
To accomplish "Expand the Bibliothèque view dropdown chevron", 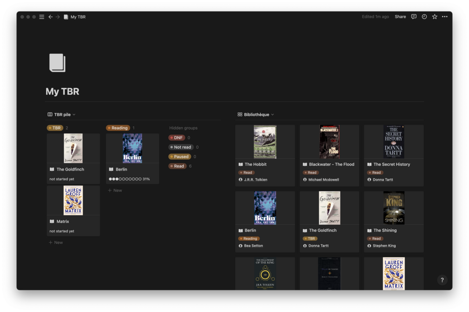I will click(273, 114).
